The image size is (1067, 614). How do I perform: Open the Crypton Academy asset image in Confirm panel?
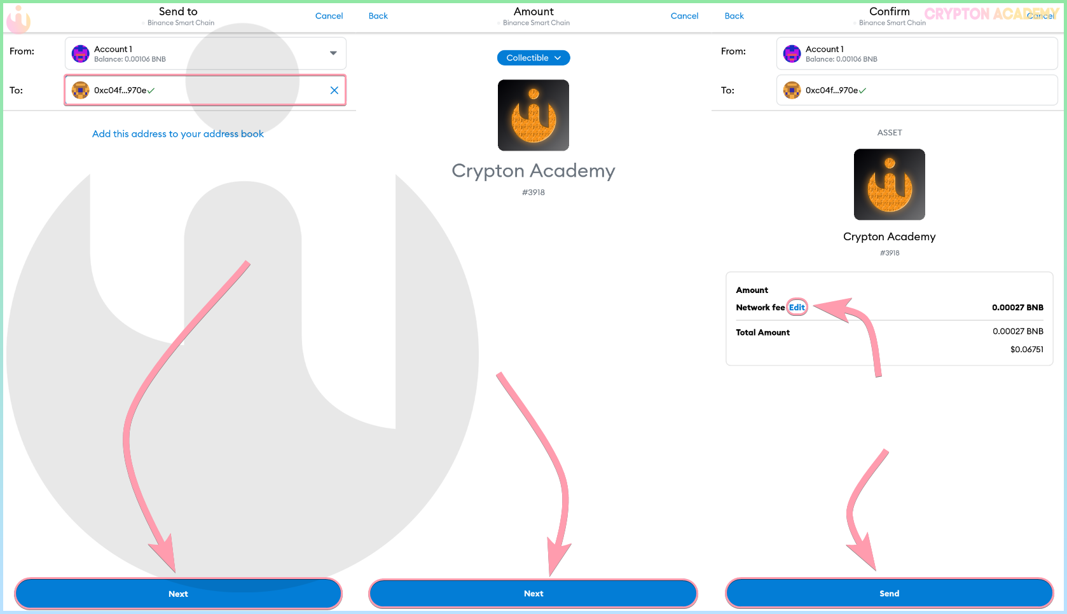point(890,184)
